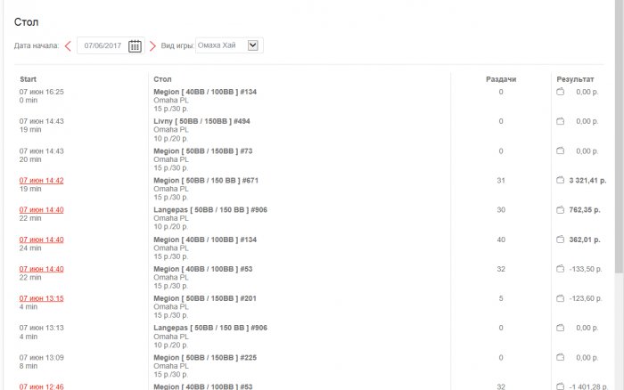Click the hands count 31
624x390 pixels.
tap(501, 181)
